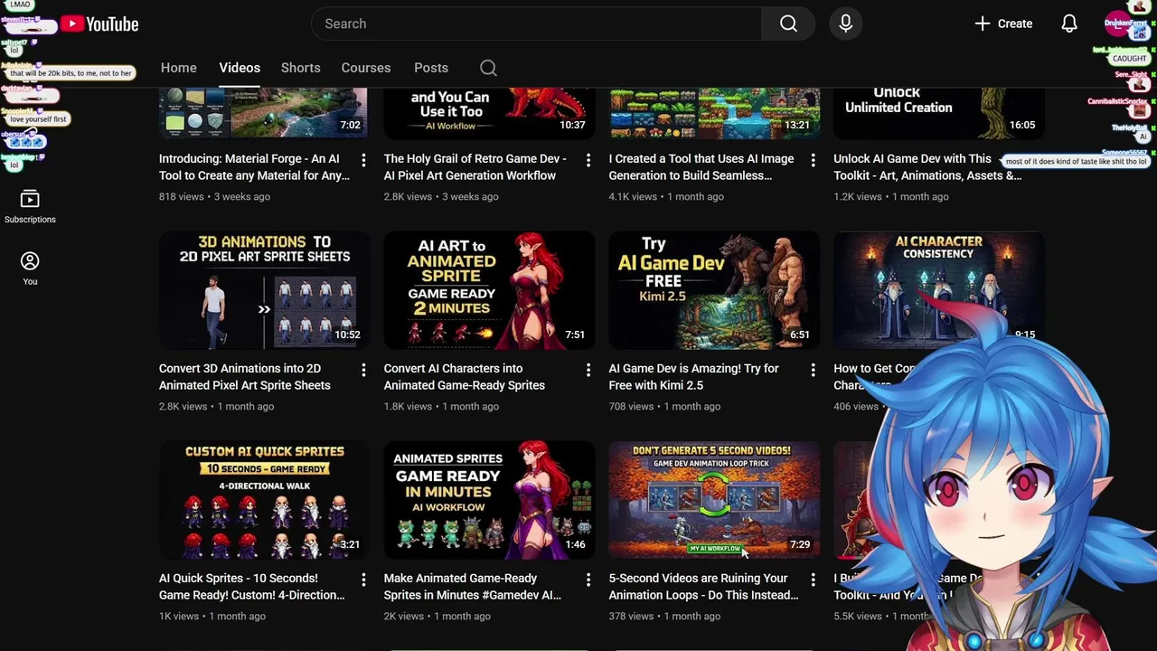Open title 5-Second Videos are Ruining Your Loops
This screenshot has width=1157, height=651.
tap(703, 587)
